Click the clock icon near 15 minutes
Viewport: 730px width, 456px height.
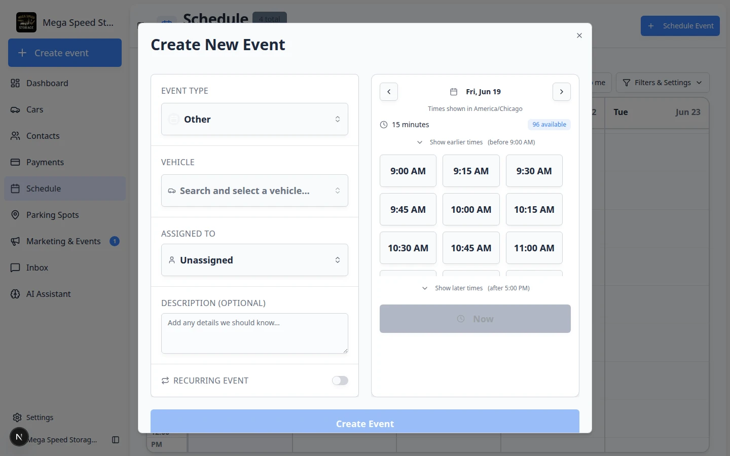(x=384, y=125)
